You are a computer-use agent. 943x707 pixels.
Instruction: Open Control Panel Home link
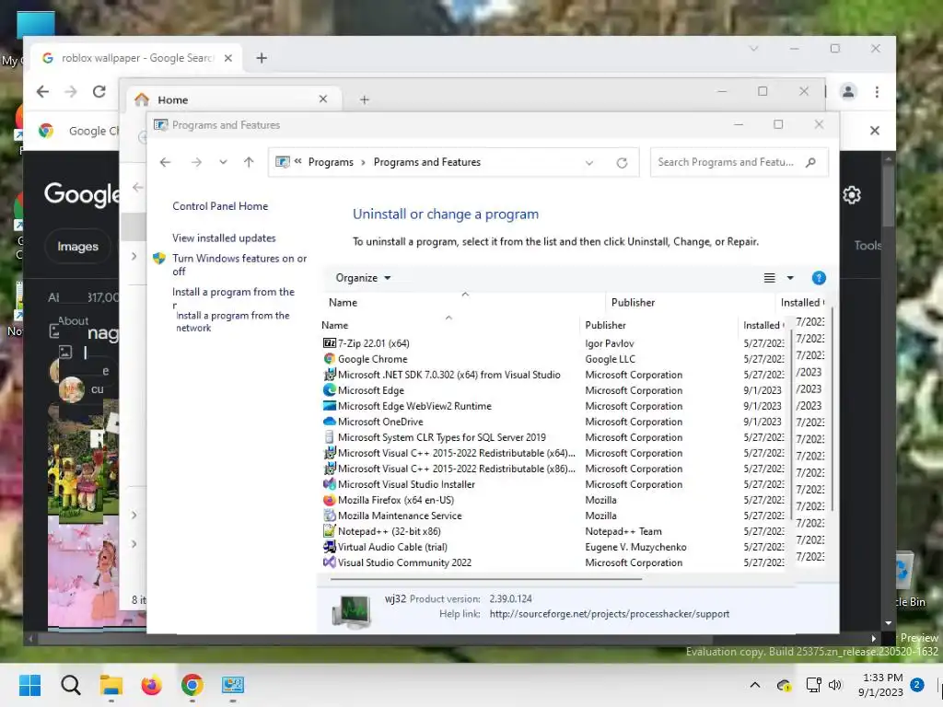tap(220, 206)
